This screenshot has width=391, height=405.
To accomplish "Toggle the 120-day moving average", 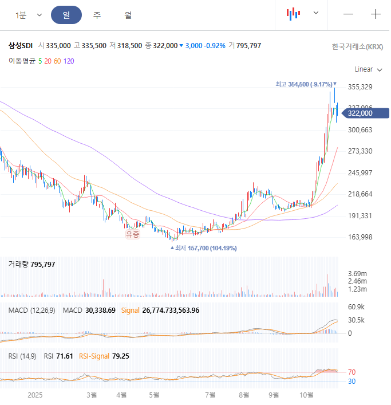I will 69,61.
